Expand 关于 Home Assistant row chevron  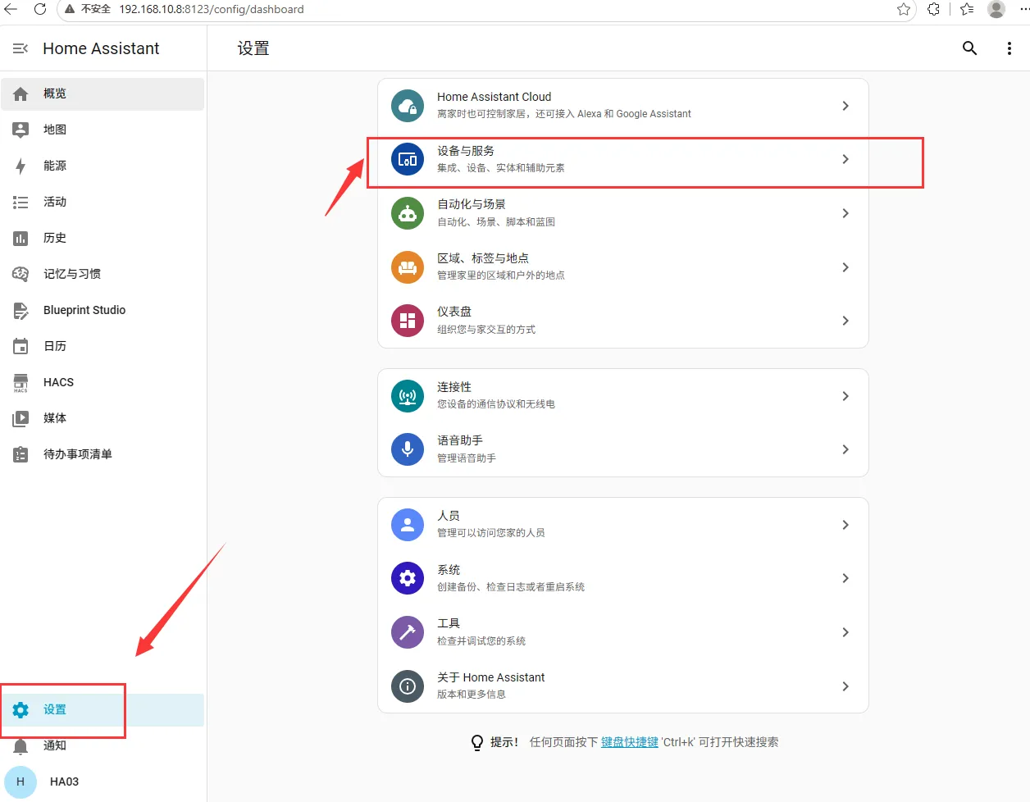point(845,686)
